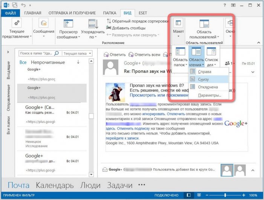264x200 pixels.
Task: Click the people count icon
Action: pos(227,63)
